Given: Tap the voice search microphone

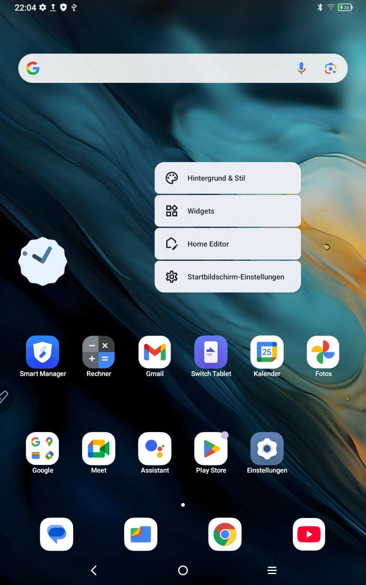Looking at the screenshot, I should (301, 68).
